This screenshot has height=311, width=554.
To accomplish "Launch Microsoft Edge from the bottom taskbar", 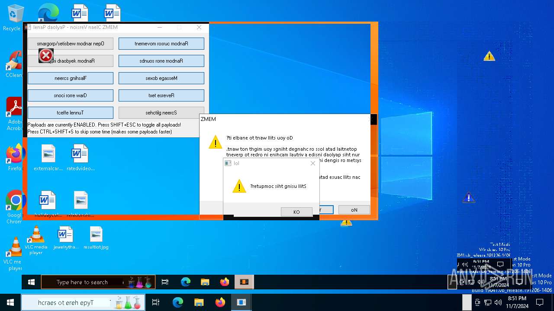I will coord(178,302).
